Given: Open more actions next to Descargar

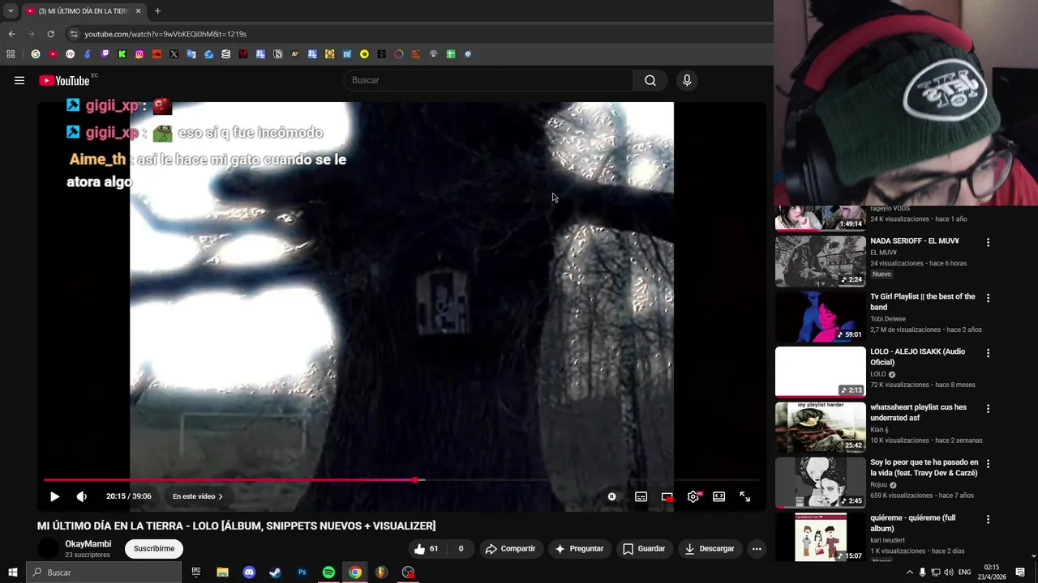Looking at the screenshot, I should coord(757,548).
